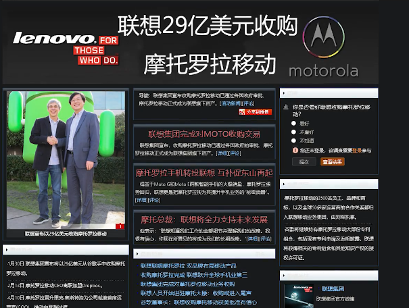
Task: Open the 联想集团 weibo account link
Action: click(333, 288)
